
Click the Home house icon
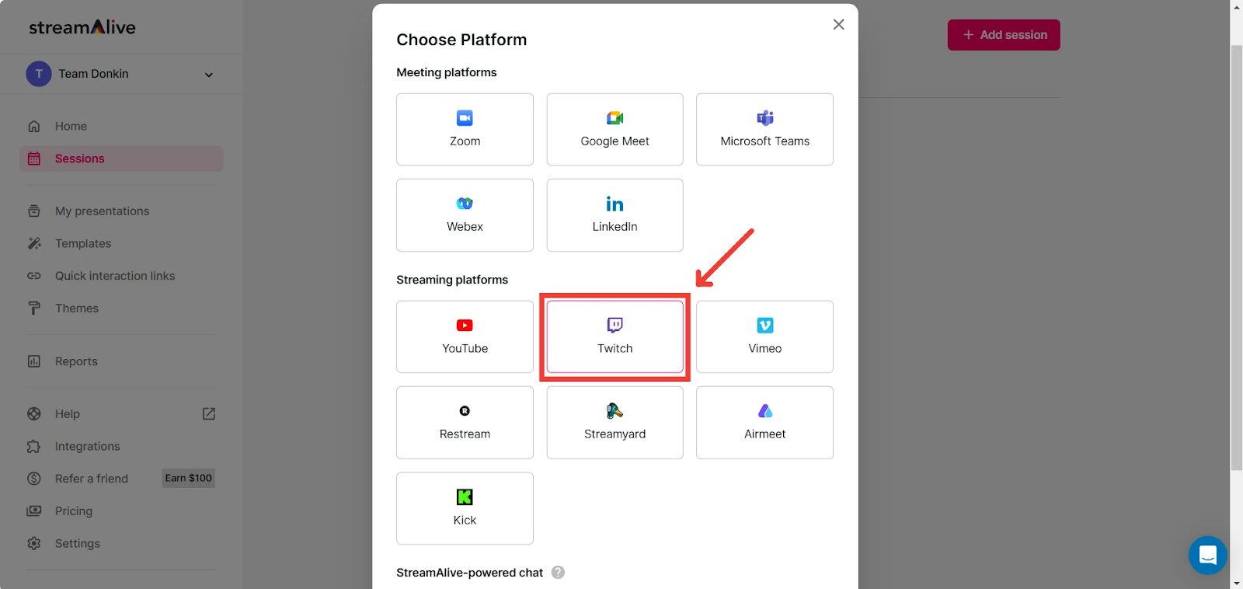[x=34, y=126]
